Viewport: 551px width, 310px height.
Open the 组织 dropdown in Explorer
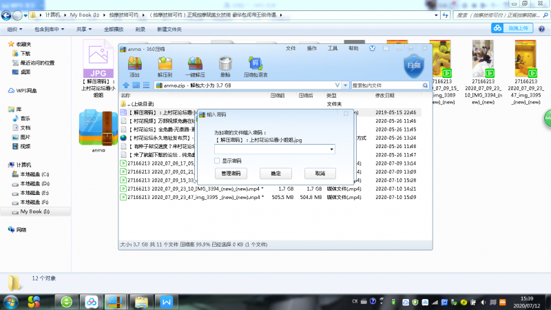click(x=13, y=29)
